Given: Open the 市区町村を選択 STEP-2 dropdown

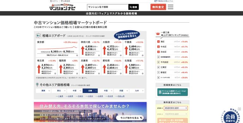Looking at the screenshot, I should pyautogui.click(x=176, y=114).
